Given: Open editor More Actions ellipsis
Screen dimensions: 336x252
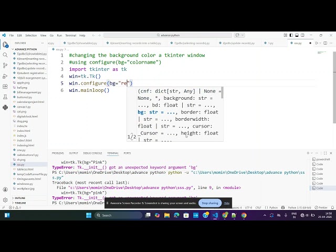Looking at the screenshot, I should coord(331,43).
